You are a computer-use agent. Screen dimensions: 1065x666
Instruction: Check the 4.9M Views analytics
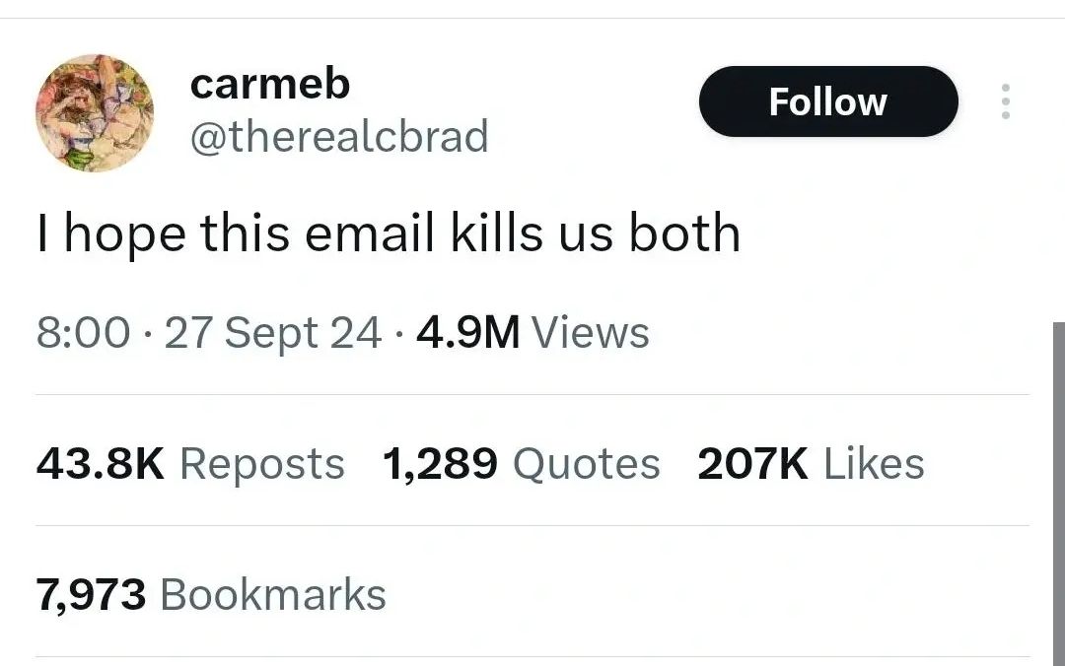point(468,333)
